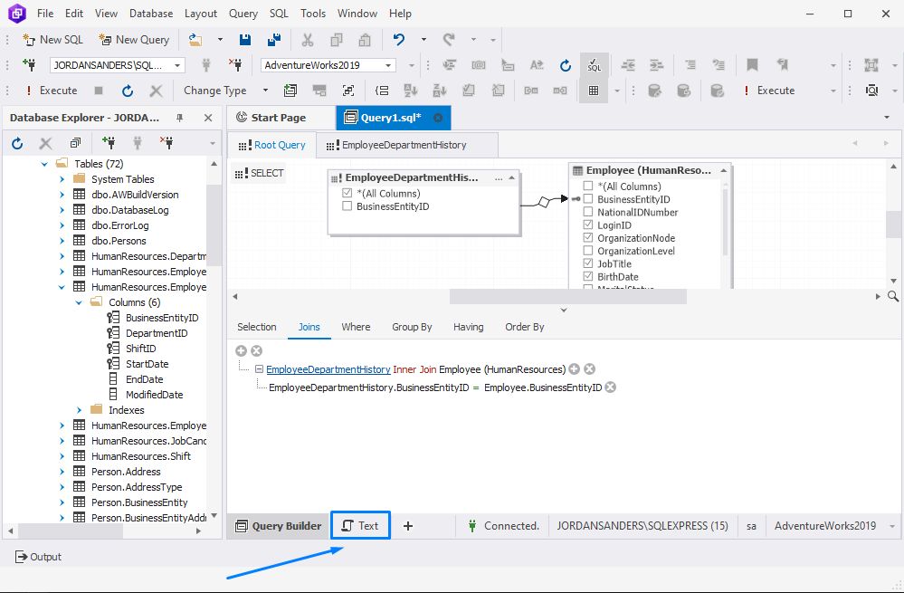Screen dimensions: 904x593
Task: Close the Database Explorer panel
Action: click(208, 118)
